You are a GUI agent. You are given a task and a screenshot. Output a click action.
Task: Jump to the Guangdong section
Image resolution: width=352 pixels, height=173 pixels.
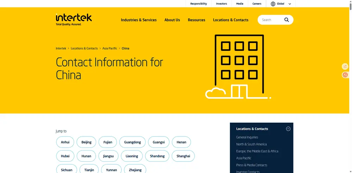[x=132, y=142]
